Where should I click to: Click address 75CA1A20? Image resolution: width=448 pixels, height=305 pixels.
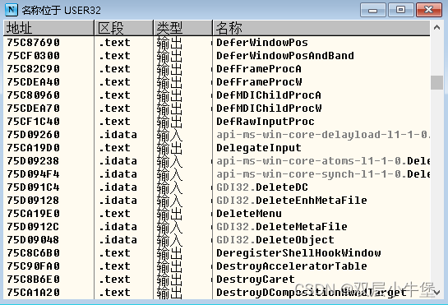[34, 293]
